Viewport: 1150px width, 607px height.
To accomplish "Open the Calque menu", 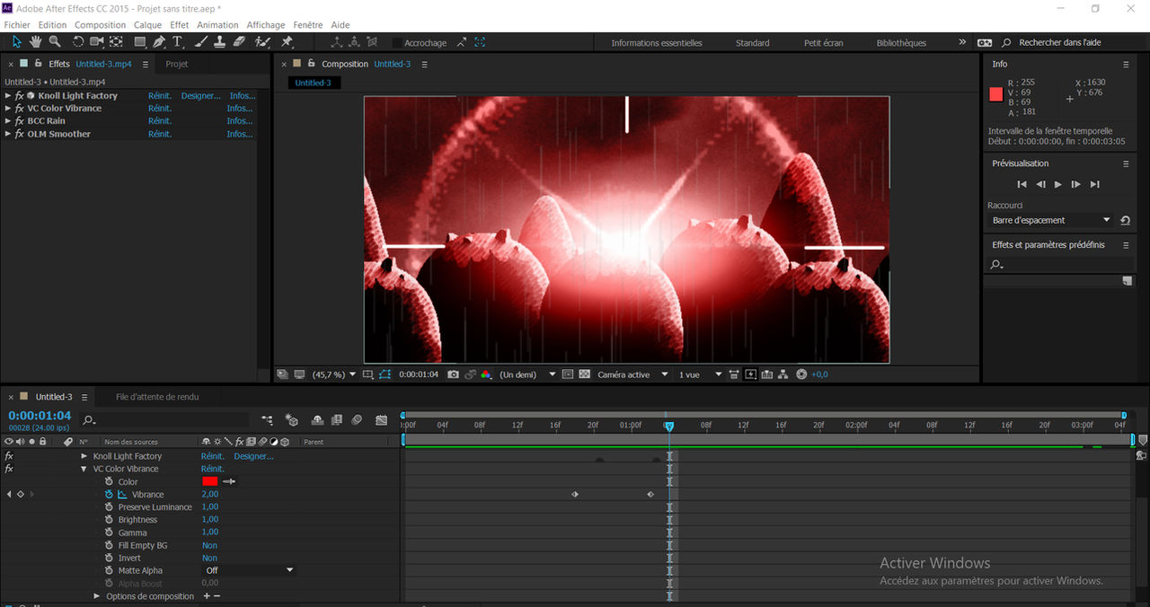I will point(147,25).
